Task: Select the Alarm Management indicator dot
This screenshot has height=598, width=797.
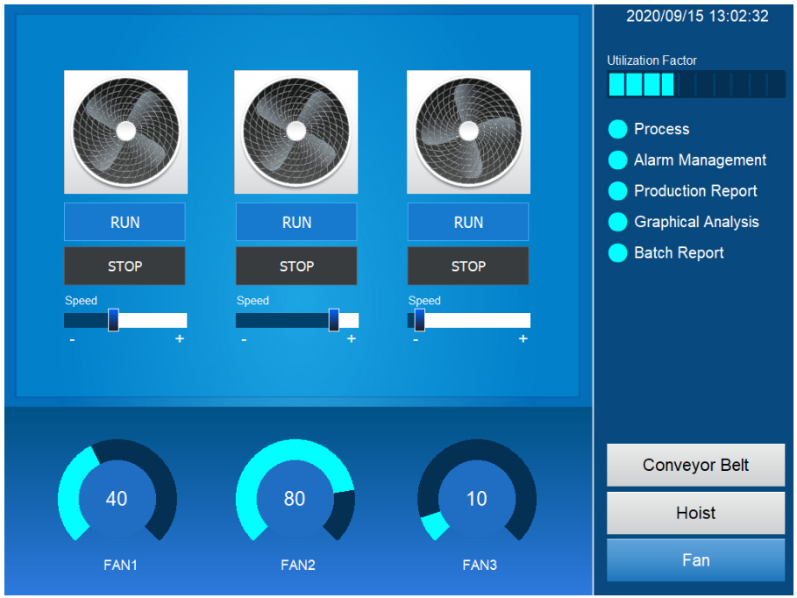Action: click(x=618, y=160)
